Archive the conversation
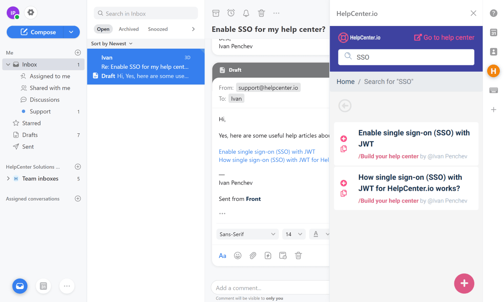Viewport: 504px width, 302px height. [x=216, y=13]
